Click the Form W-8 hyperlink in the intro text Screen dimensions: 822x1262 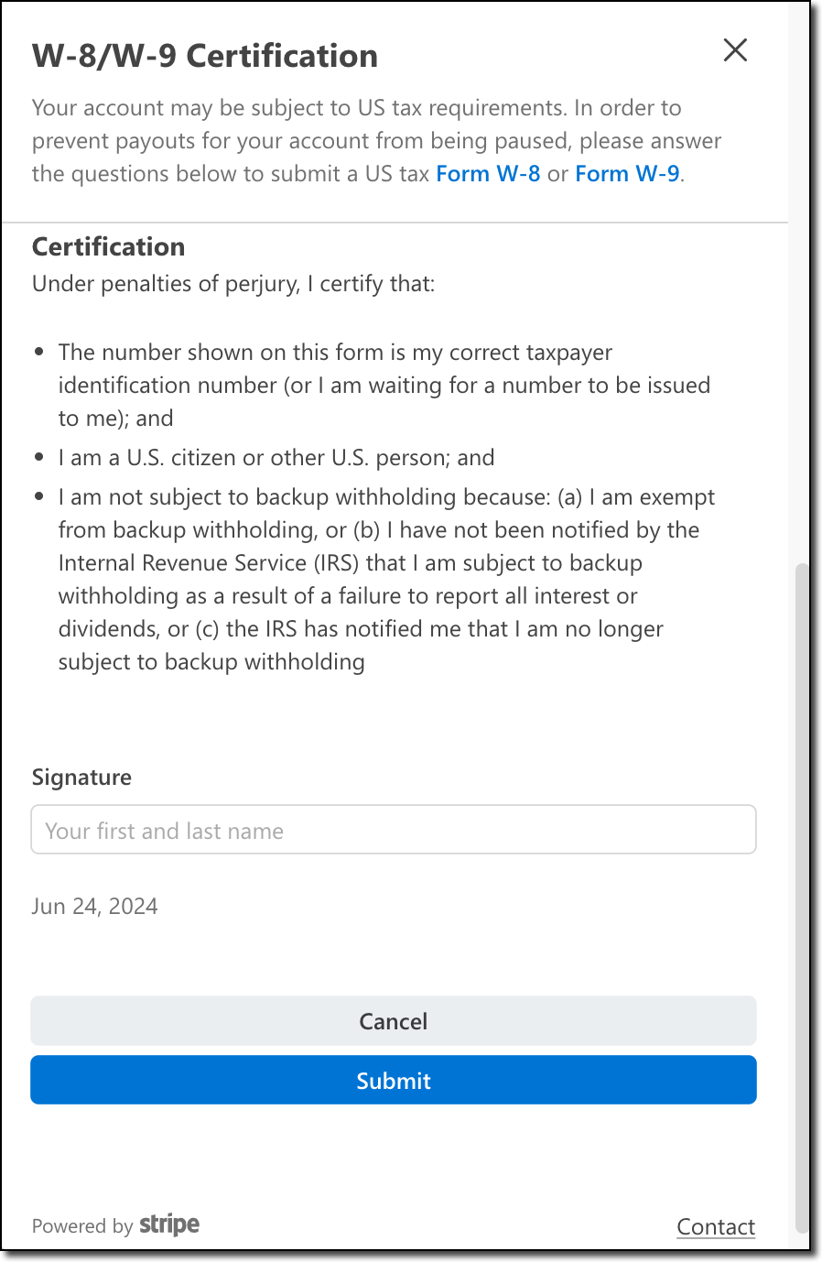(x=488, y=173)
